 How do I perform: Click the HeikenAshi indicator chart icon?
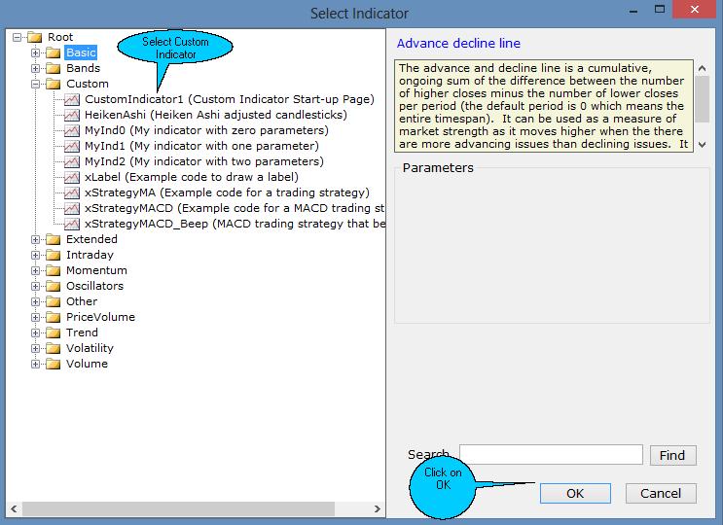72,115
